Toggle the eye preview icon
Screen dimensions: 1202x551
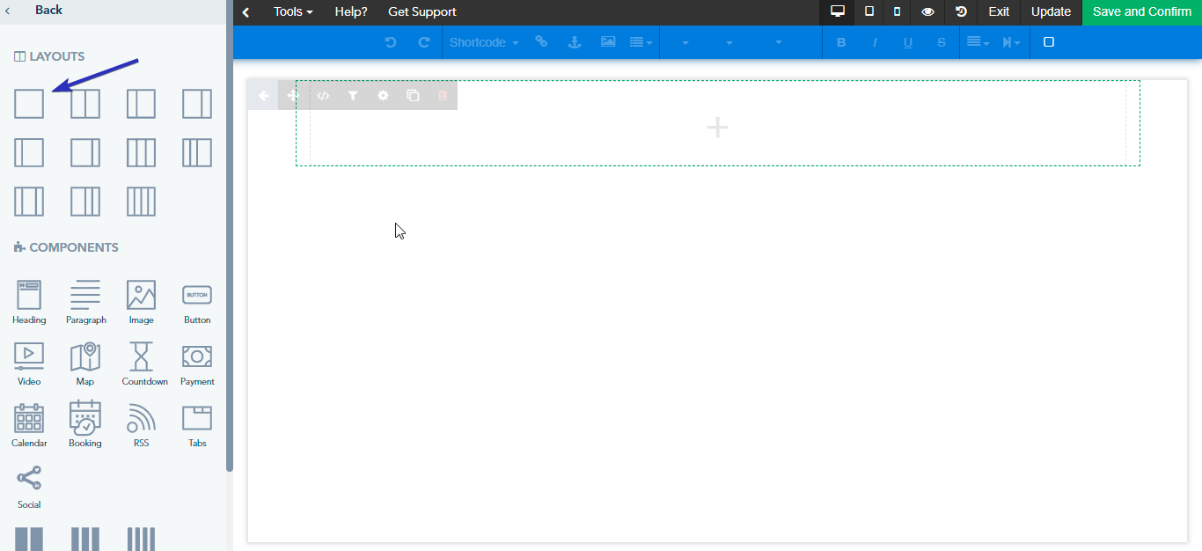pos(927,12)
